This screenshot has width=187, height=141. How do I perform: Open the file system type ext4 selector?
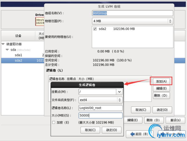pyautogui.click(x=101, y=100)
